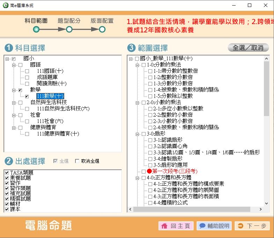Collapse the 3-0:扇形 chapter
274x238 pixels.
click(x=137, y=134)
